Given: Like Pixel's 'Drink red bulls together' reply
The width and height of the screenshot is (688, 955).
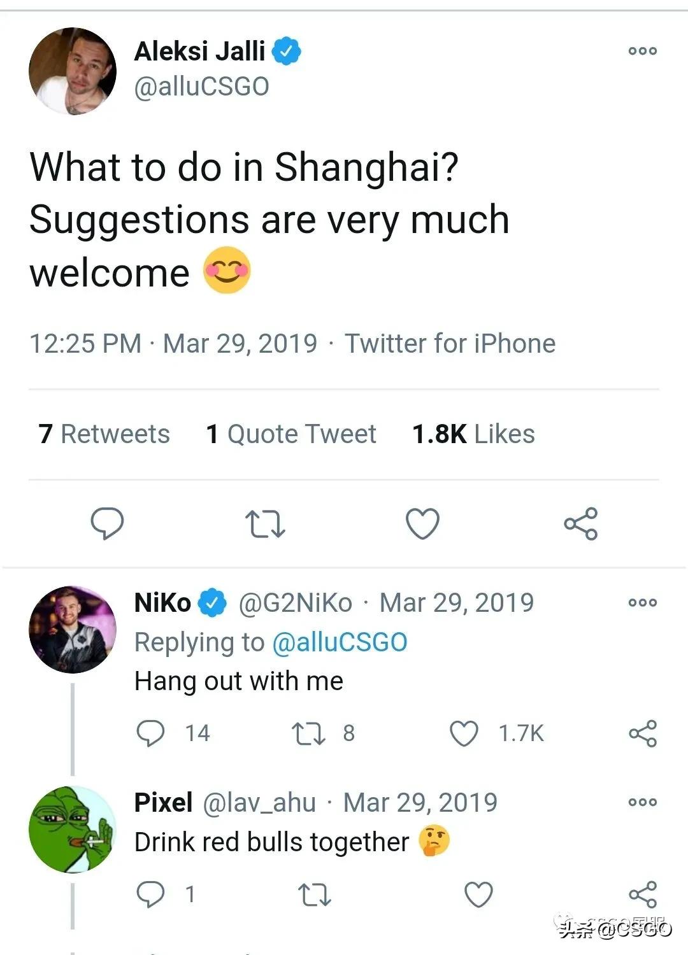Looking at the screenshot, I should click(x=478, y=896).
